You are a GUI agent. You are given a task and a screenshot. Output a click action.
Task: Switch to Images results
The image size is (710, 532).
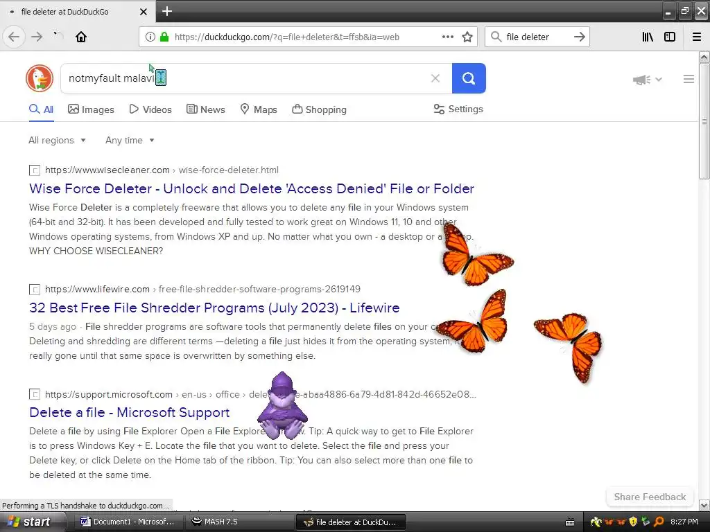click(x=91, y=109)
